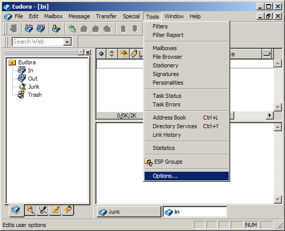The width and height of the screenshot is (285, 231).
Task: Switch to the Signatures panel tab icon
Action: tap(43, 210)
